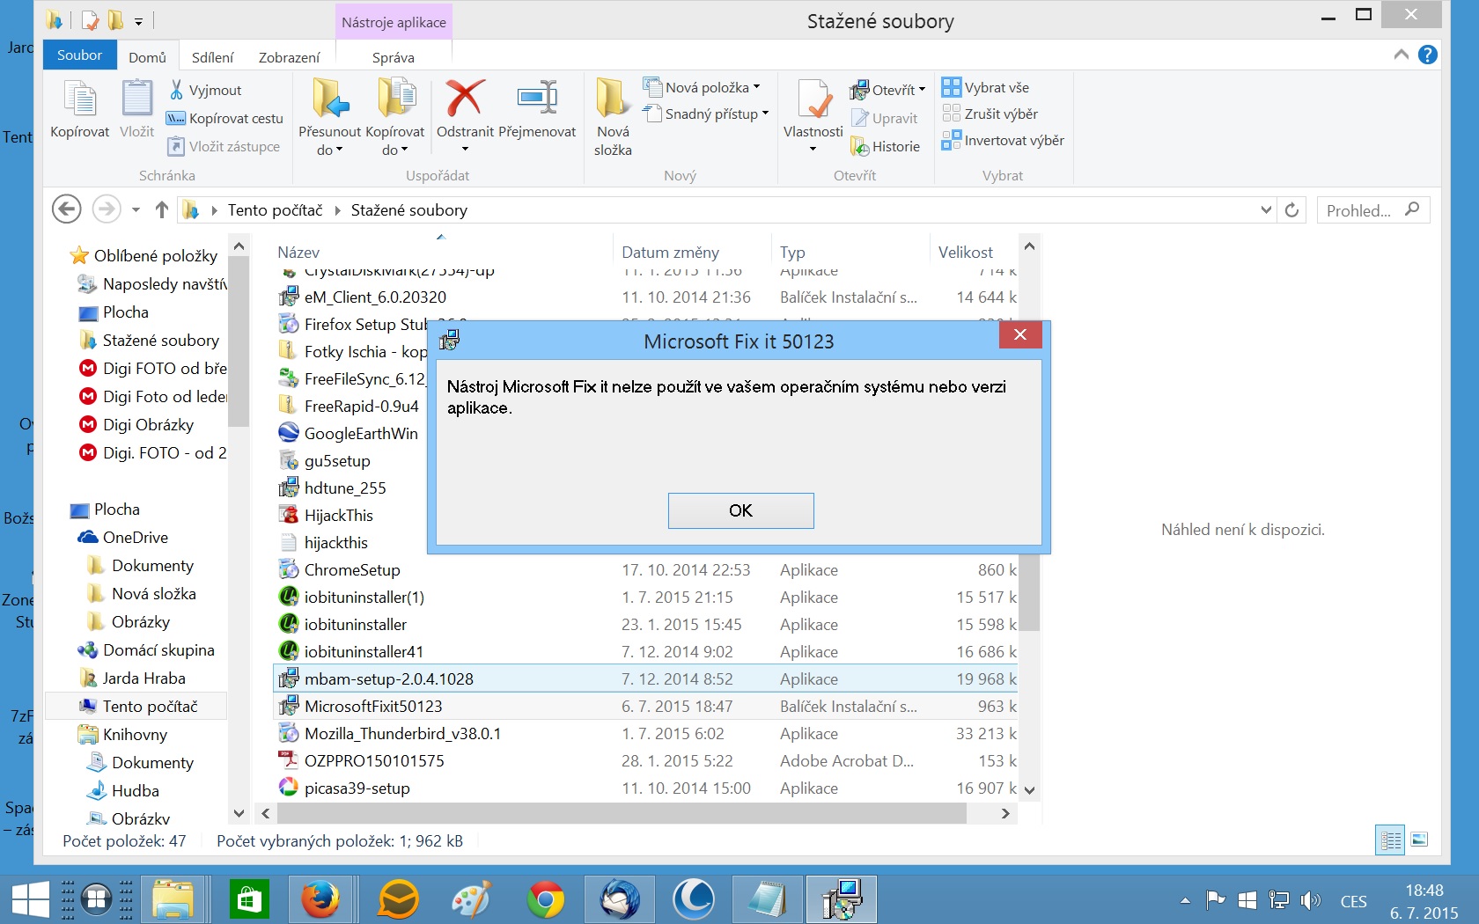The width and height of the screenshot is (1479, 924).
Task: Open the Snadný přístup dropdown
Action: (765, 114)
